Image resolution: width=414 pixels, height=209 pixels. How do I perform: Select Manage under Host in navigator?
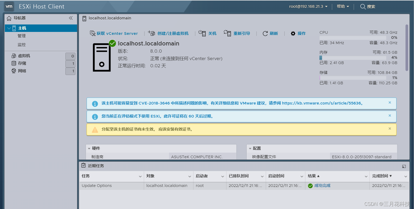[x=22, y=36]
